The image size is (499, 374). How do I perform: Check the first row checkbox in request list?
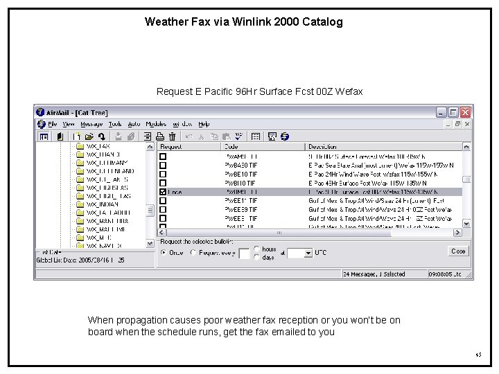click(163, 157)
